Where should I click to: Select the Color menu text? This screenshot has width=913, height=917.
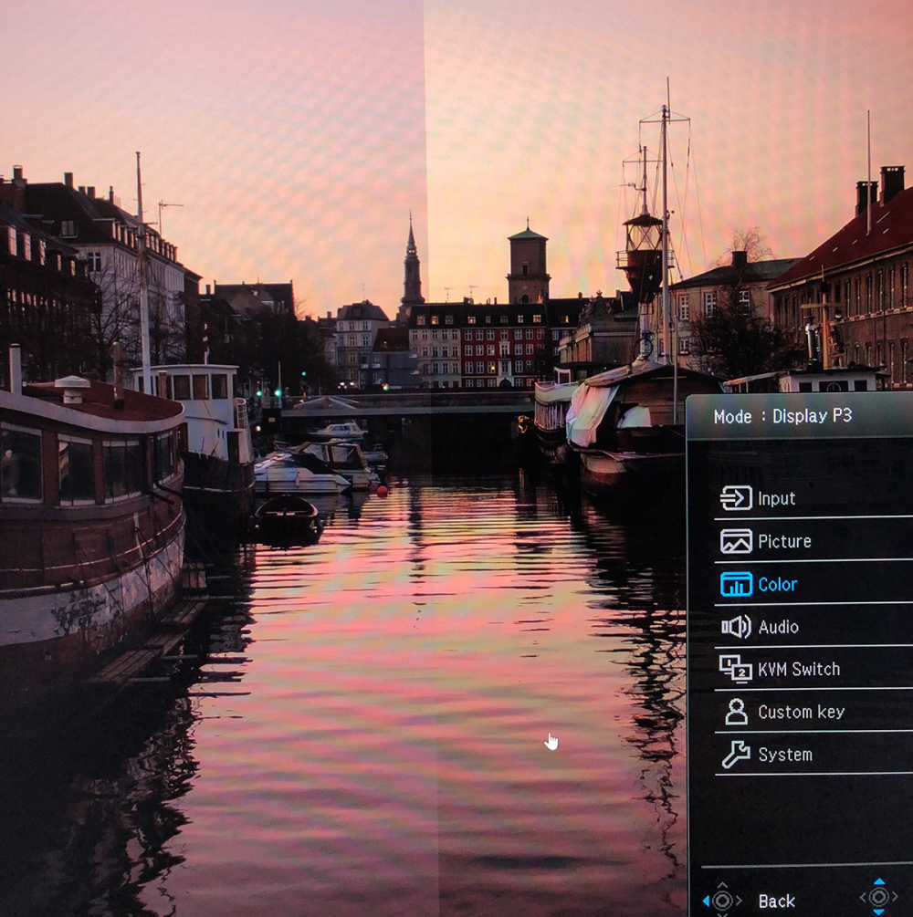tap(778, 584)
